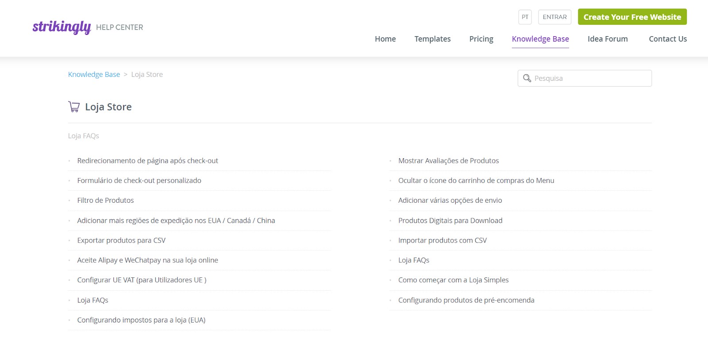Go to the Home menu item
This screenshot has width=708, height=345.
point(385,39)
